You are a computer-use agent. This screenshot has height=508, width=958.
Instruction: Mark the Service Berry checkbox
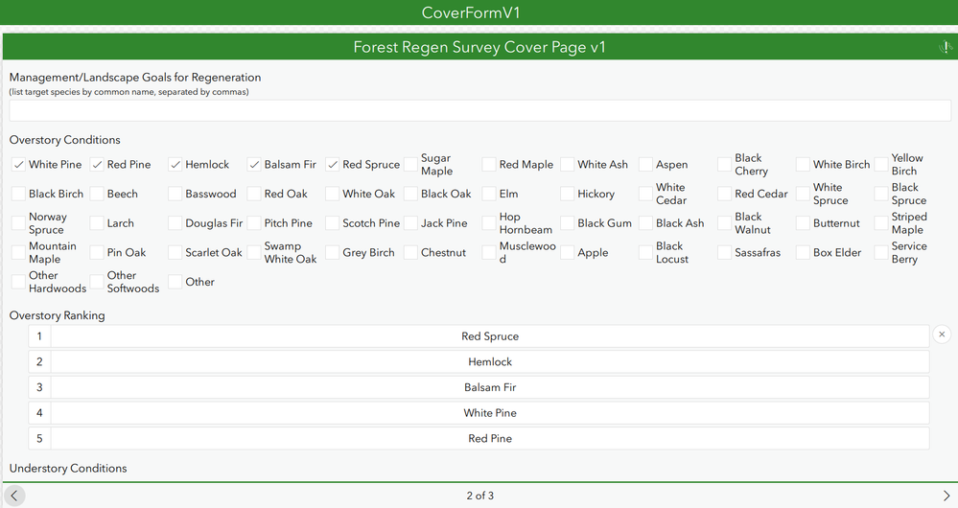coord(881,253)
